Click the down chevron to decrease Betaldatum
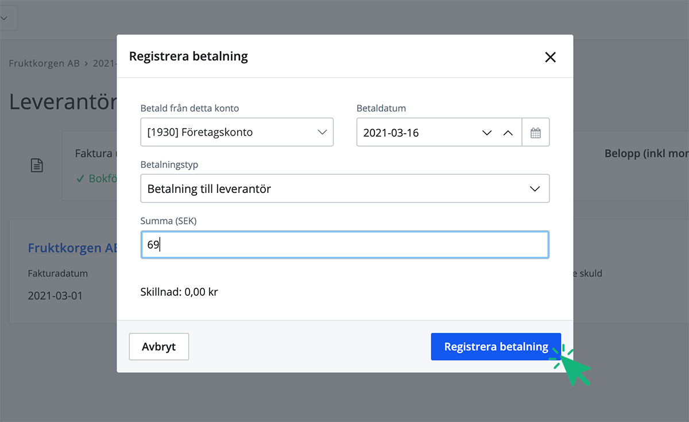Image resolution: width=689 pixels, height=422 pixels. click(487, 132)
